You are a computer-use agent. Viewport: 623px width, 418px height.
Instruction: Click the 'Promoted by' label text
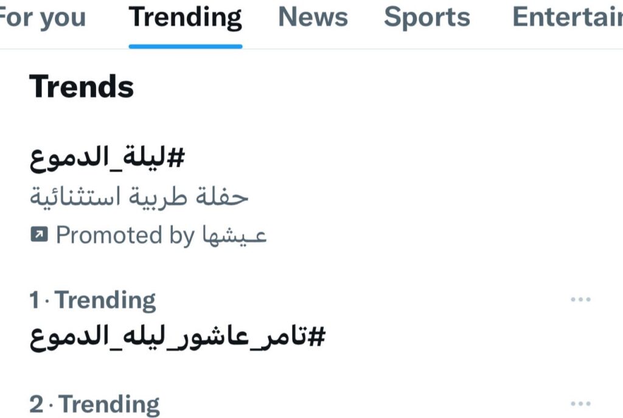(x=125, y=235)
